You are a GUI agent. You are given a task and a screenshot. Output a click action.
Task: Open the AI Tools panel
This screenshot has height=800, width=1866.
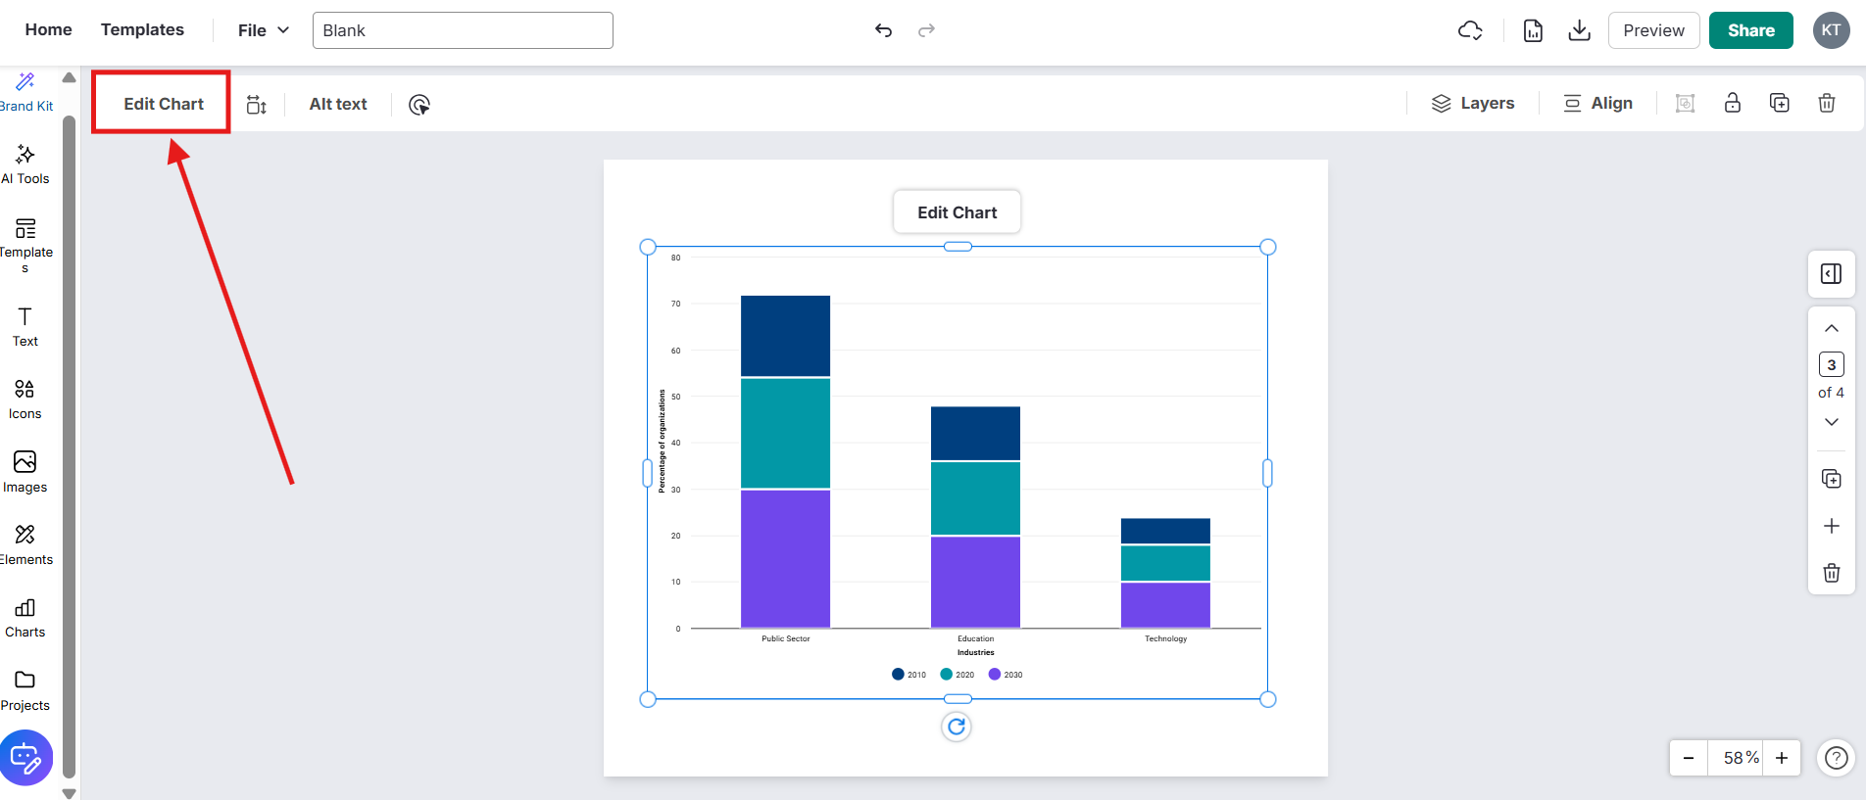pyautogui.click(x=25, y=165)
